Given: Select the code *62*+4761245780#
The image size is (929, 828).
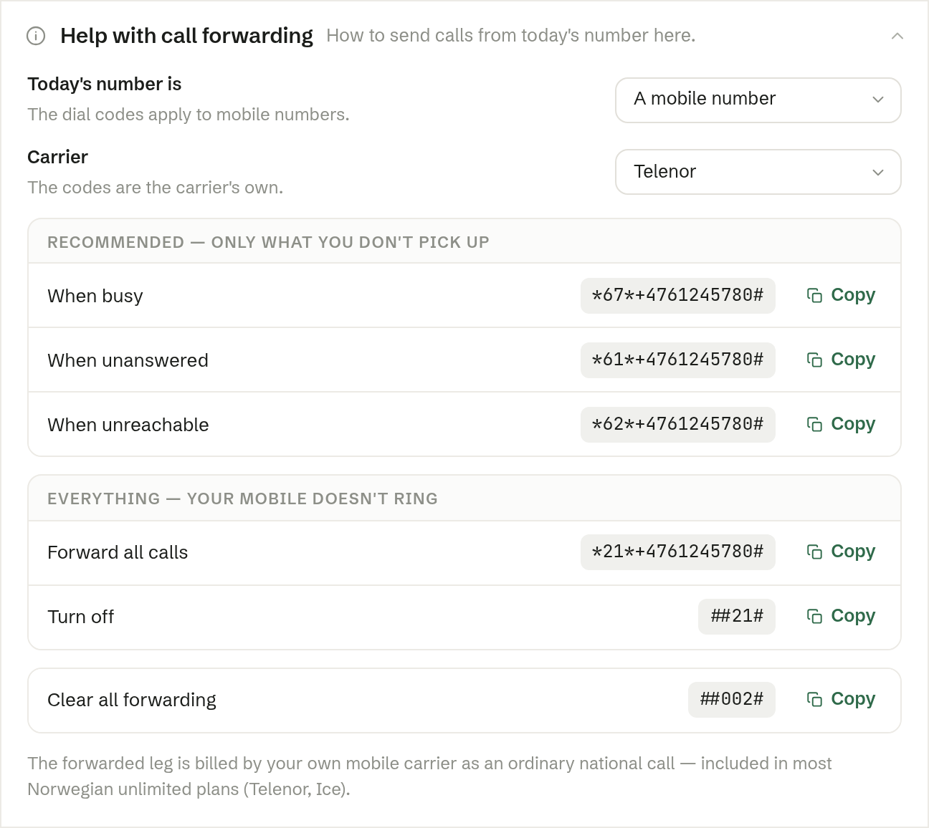Looking at the screenshot, I should [678, 424].
